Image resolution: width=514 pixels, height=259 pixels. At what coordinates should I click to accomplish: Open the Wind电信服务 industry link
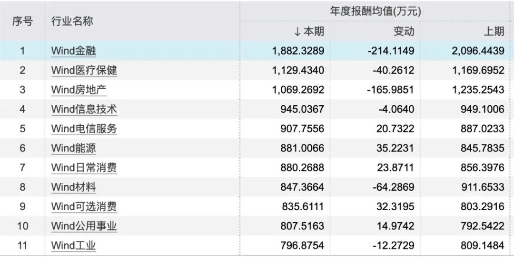(84, 129)
